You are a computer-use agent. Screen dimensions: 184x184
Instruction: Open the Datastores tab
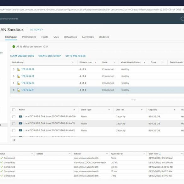[x=70, y=37]
